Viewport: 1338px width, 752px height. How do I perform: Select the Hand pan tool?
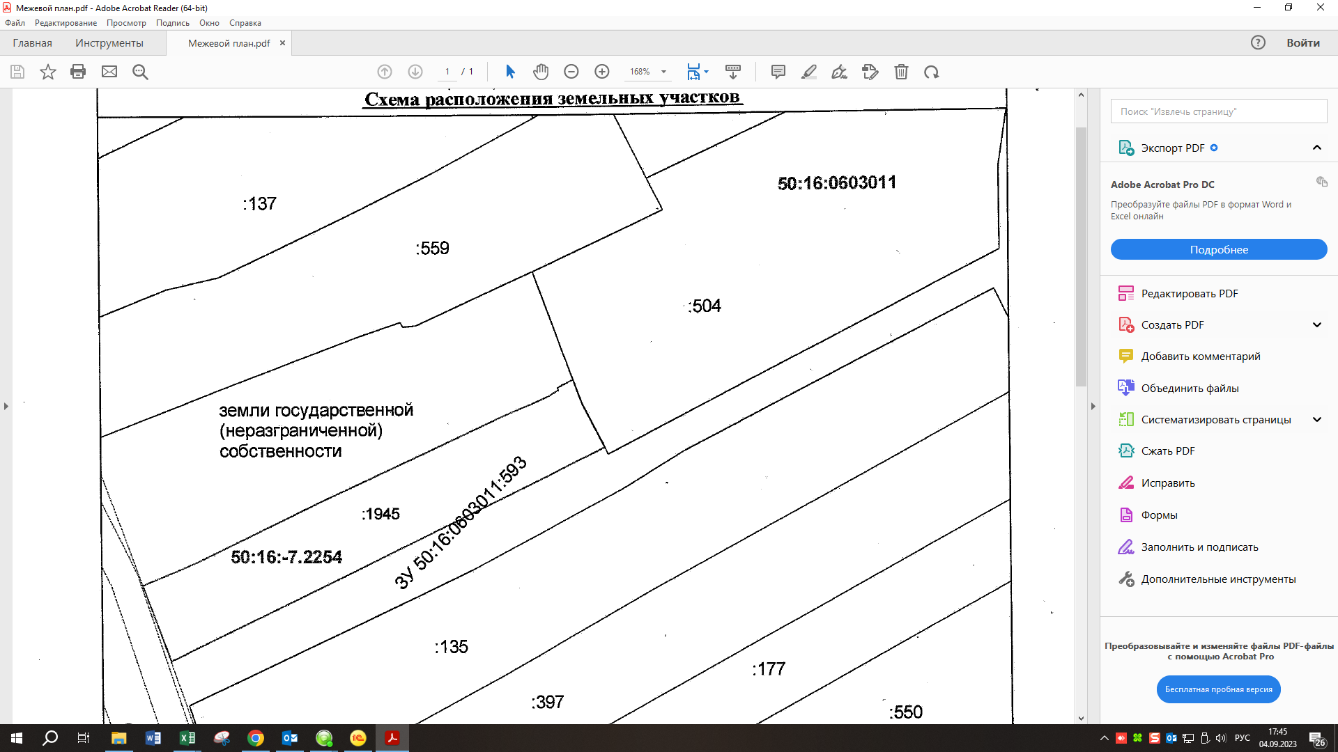(x=541, y=72)
